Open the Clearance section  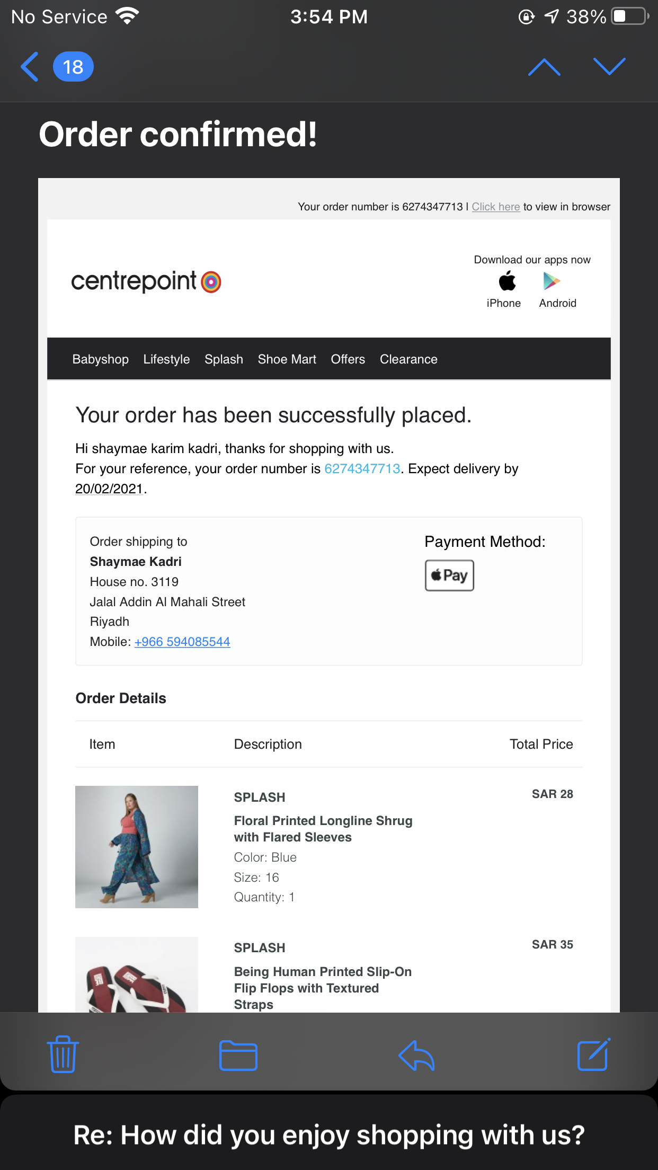(x=408, y=359)
